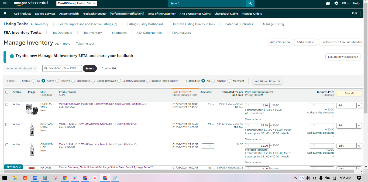368x182 pixels.
Task: Select the checkbox for SKU L1-OFLM-YMEY row
Action: pyautogui.click(x=7, y=104)
